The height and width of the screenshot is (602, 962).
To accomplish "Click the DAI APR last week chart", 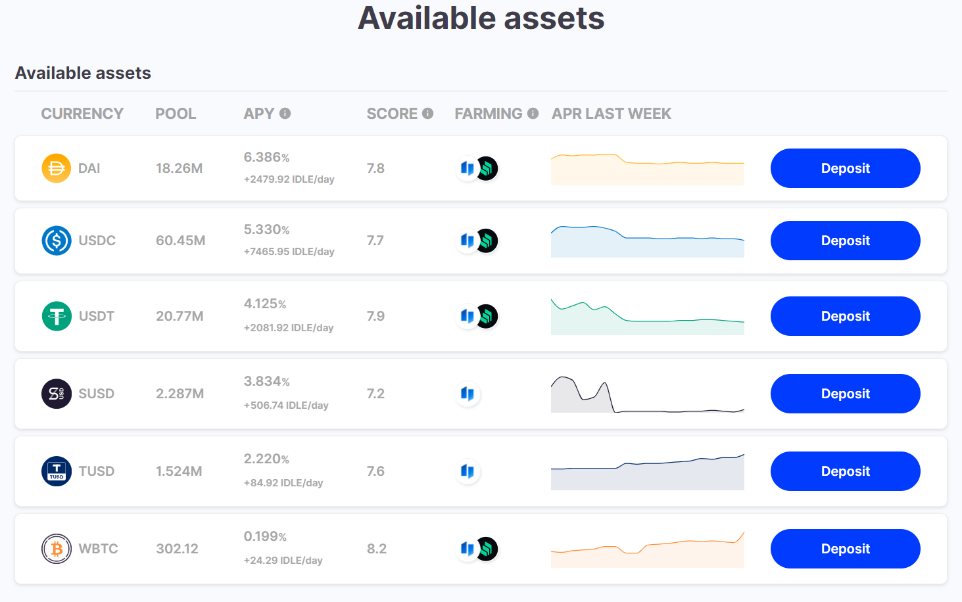I will 647,168.
